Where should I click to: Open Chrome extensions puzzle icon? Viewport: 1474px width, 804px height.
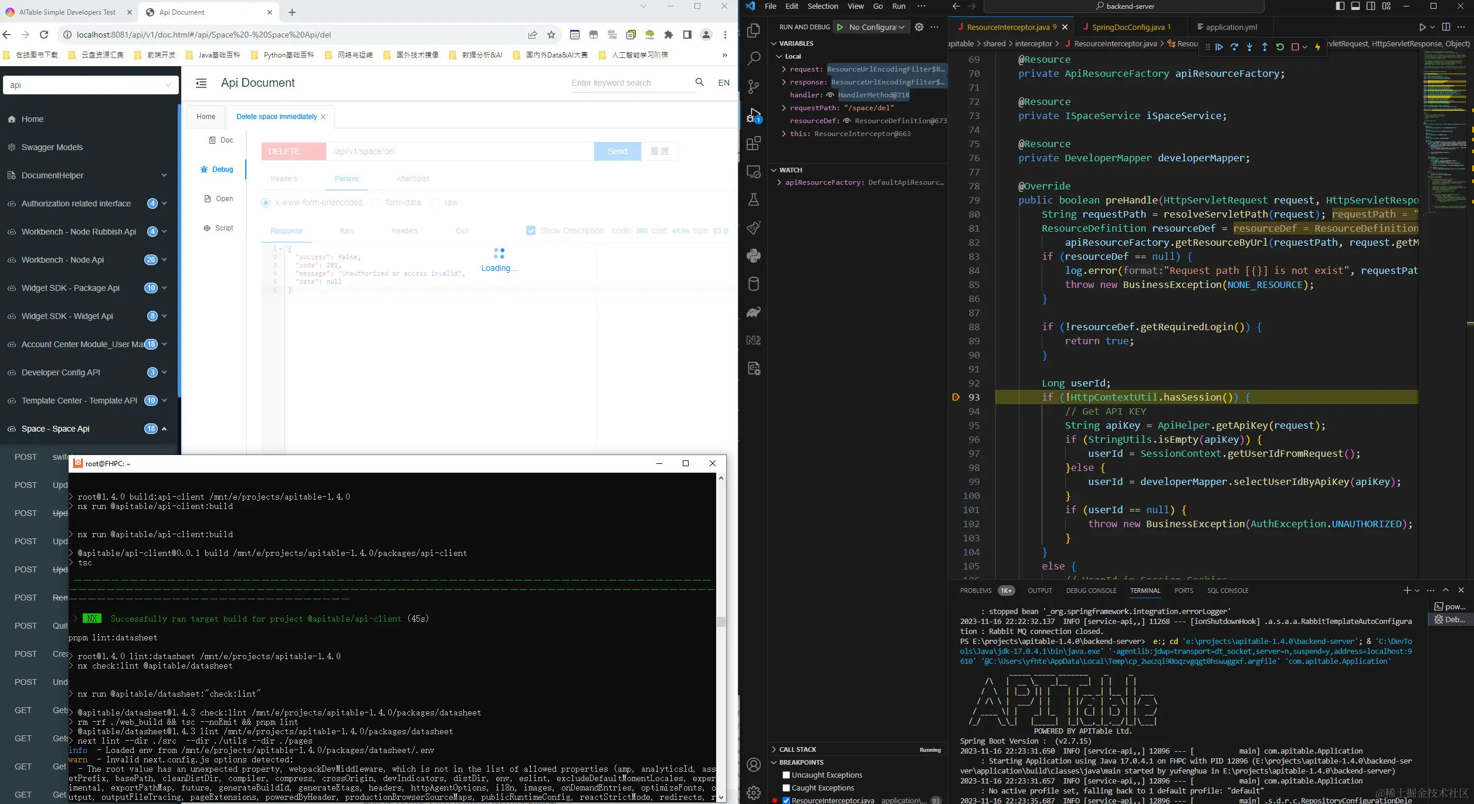pos(669,35)
